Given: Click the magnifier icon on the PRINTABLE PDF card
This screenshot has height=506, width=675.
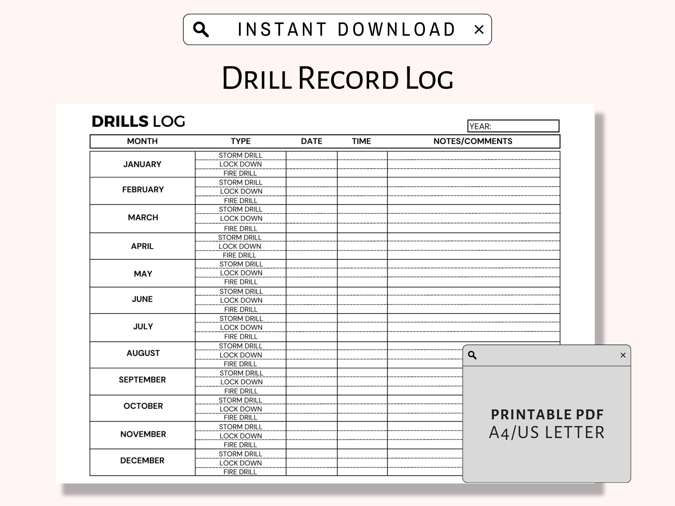Looking at the screenshot, I should point(473,355).
